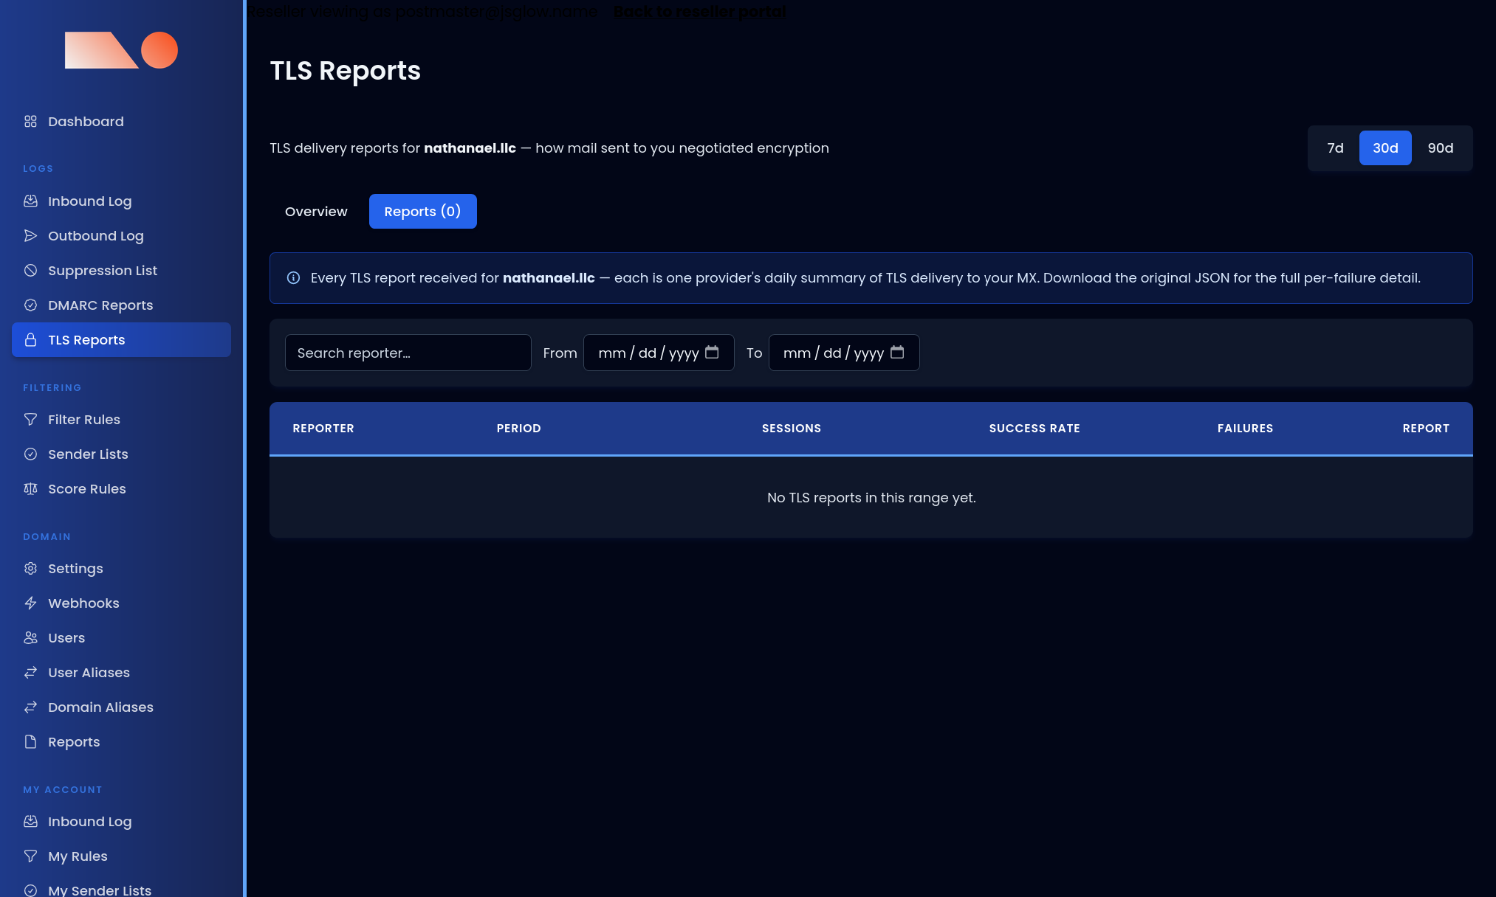The width and height of the screenshot is (1496, 897).
Task: Select the 30d time range
Action: tap(1385, 148)
